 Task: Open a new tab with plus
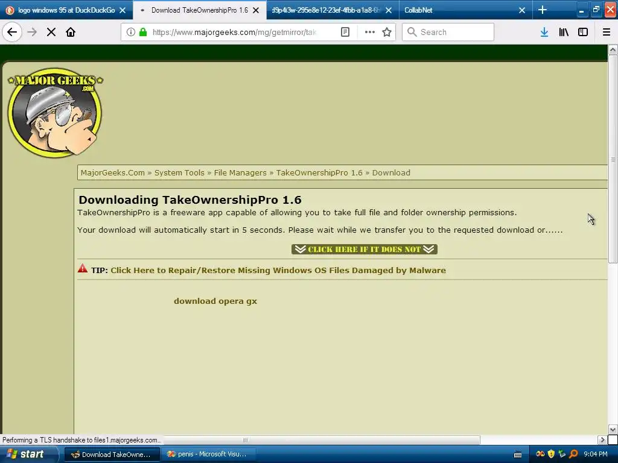tap(543, 10)
